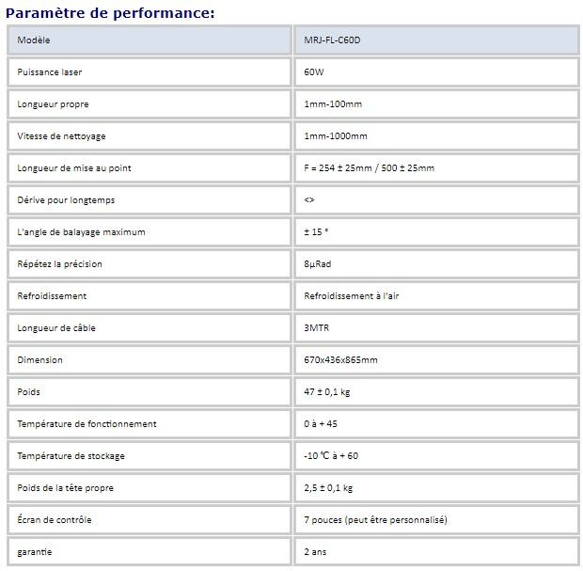Viewport: 583px width, 571px height.
Task: Click the '1mm-1000mm' cleaning speed value
Action: (x=336, y=136)
